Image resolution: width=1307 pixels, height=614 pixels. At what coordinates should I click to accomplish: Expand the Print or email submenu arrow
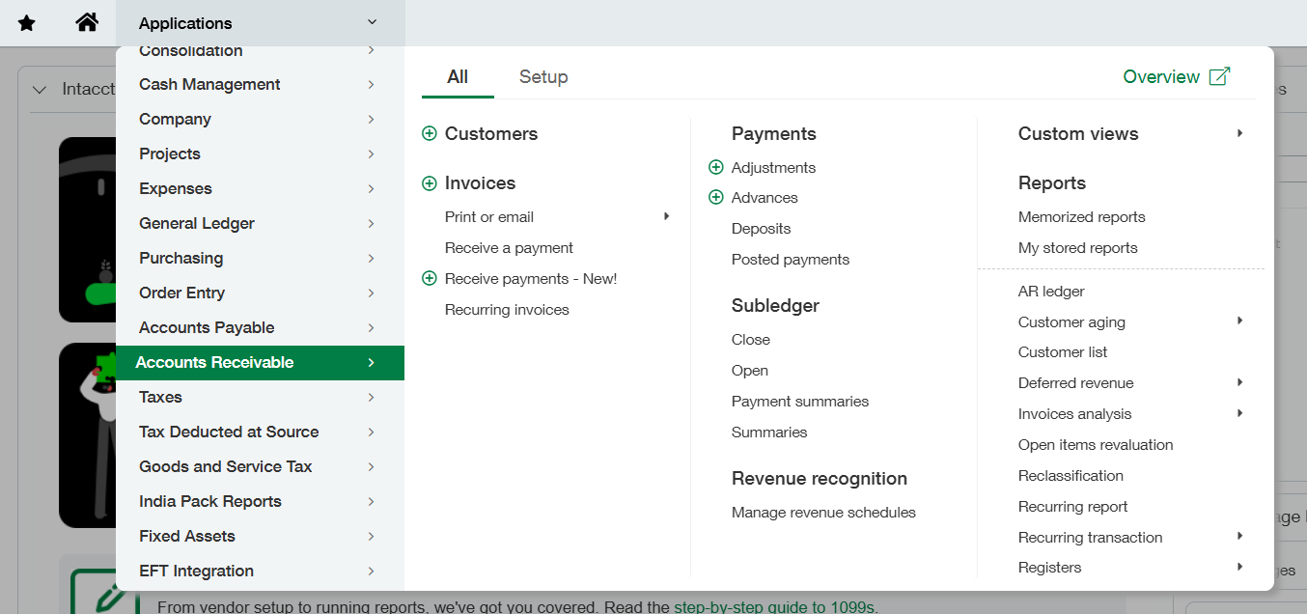pos(666,217)
